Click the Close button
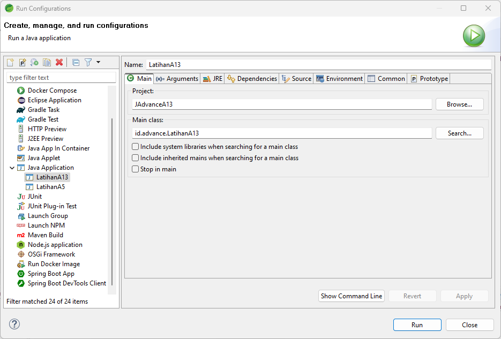The image size is (501, 339). pyautogui.click(x=470, y=325)
